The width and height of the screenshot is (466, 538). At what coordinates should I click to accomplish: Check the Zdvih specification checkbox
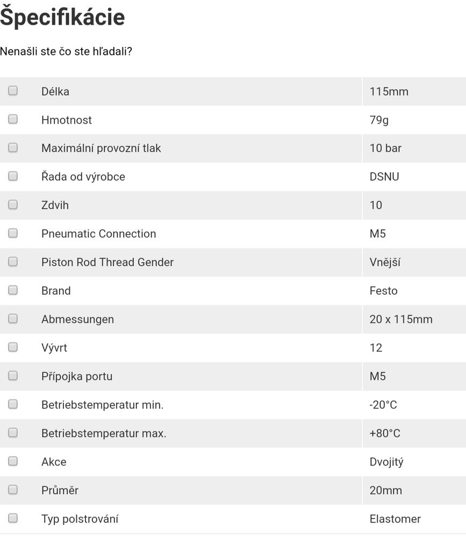(x=13, y=205)
